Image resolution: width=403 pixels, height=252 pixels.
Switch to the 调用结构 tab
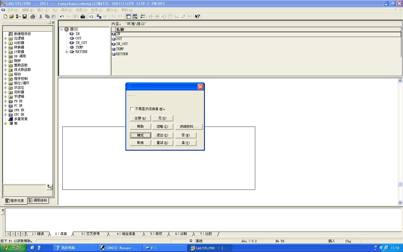point(38,200)
